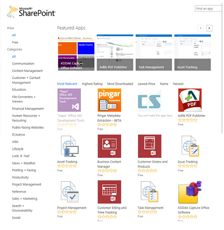Open the Customer Orders and Products icon
This screenshot has height=230, width=224.
pos(150,146)
